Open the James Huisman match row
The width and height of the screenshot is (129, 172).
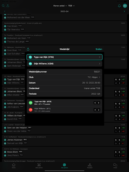point(64,140)
